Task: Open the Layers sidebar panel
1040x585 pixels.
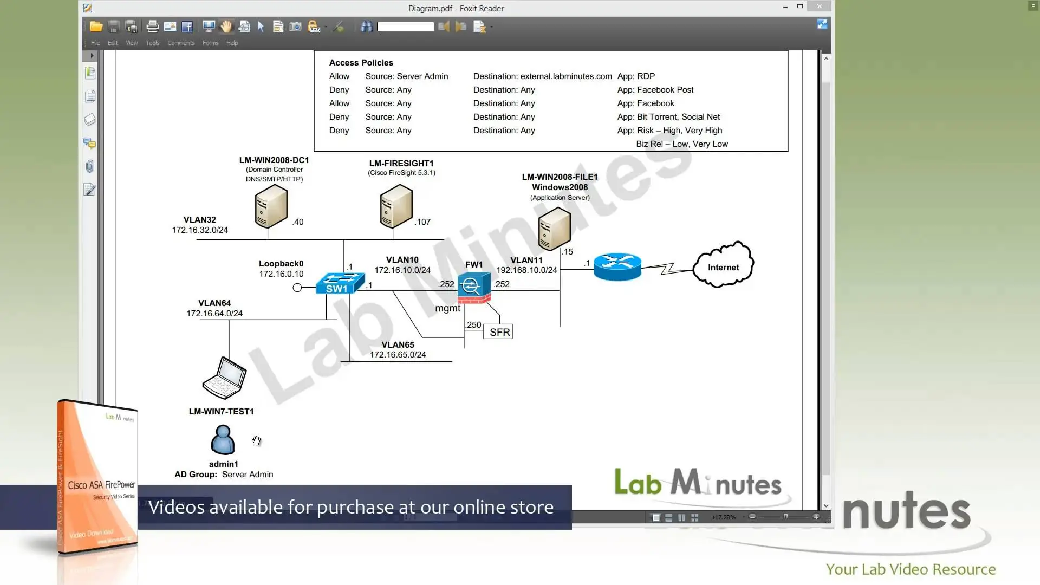Action: click(90, 120)
